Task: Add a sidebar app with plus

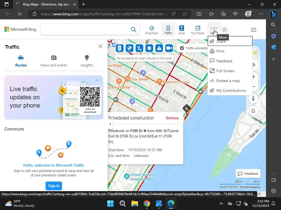Action: tap(274, 59)
